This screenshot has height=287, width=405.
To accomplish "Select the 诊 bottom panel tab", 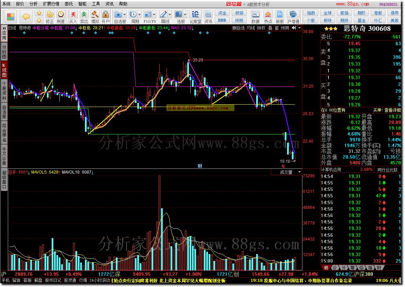I will [335, 268].
